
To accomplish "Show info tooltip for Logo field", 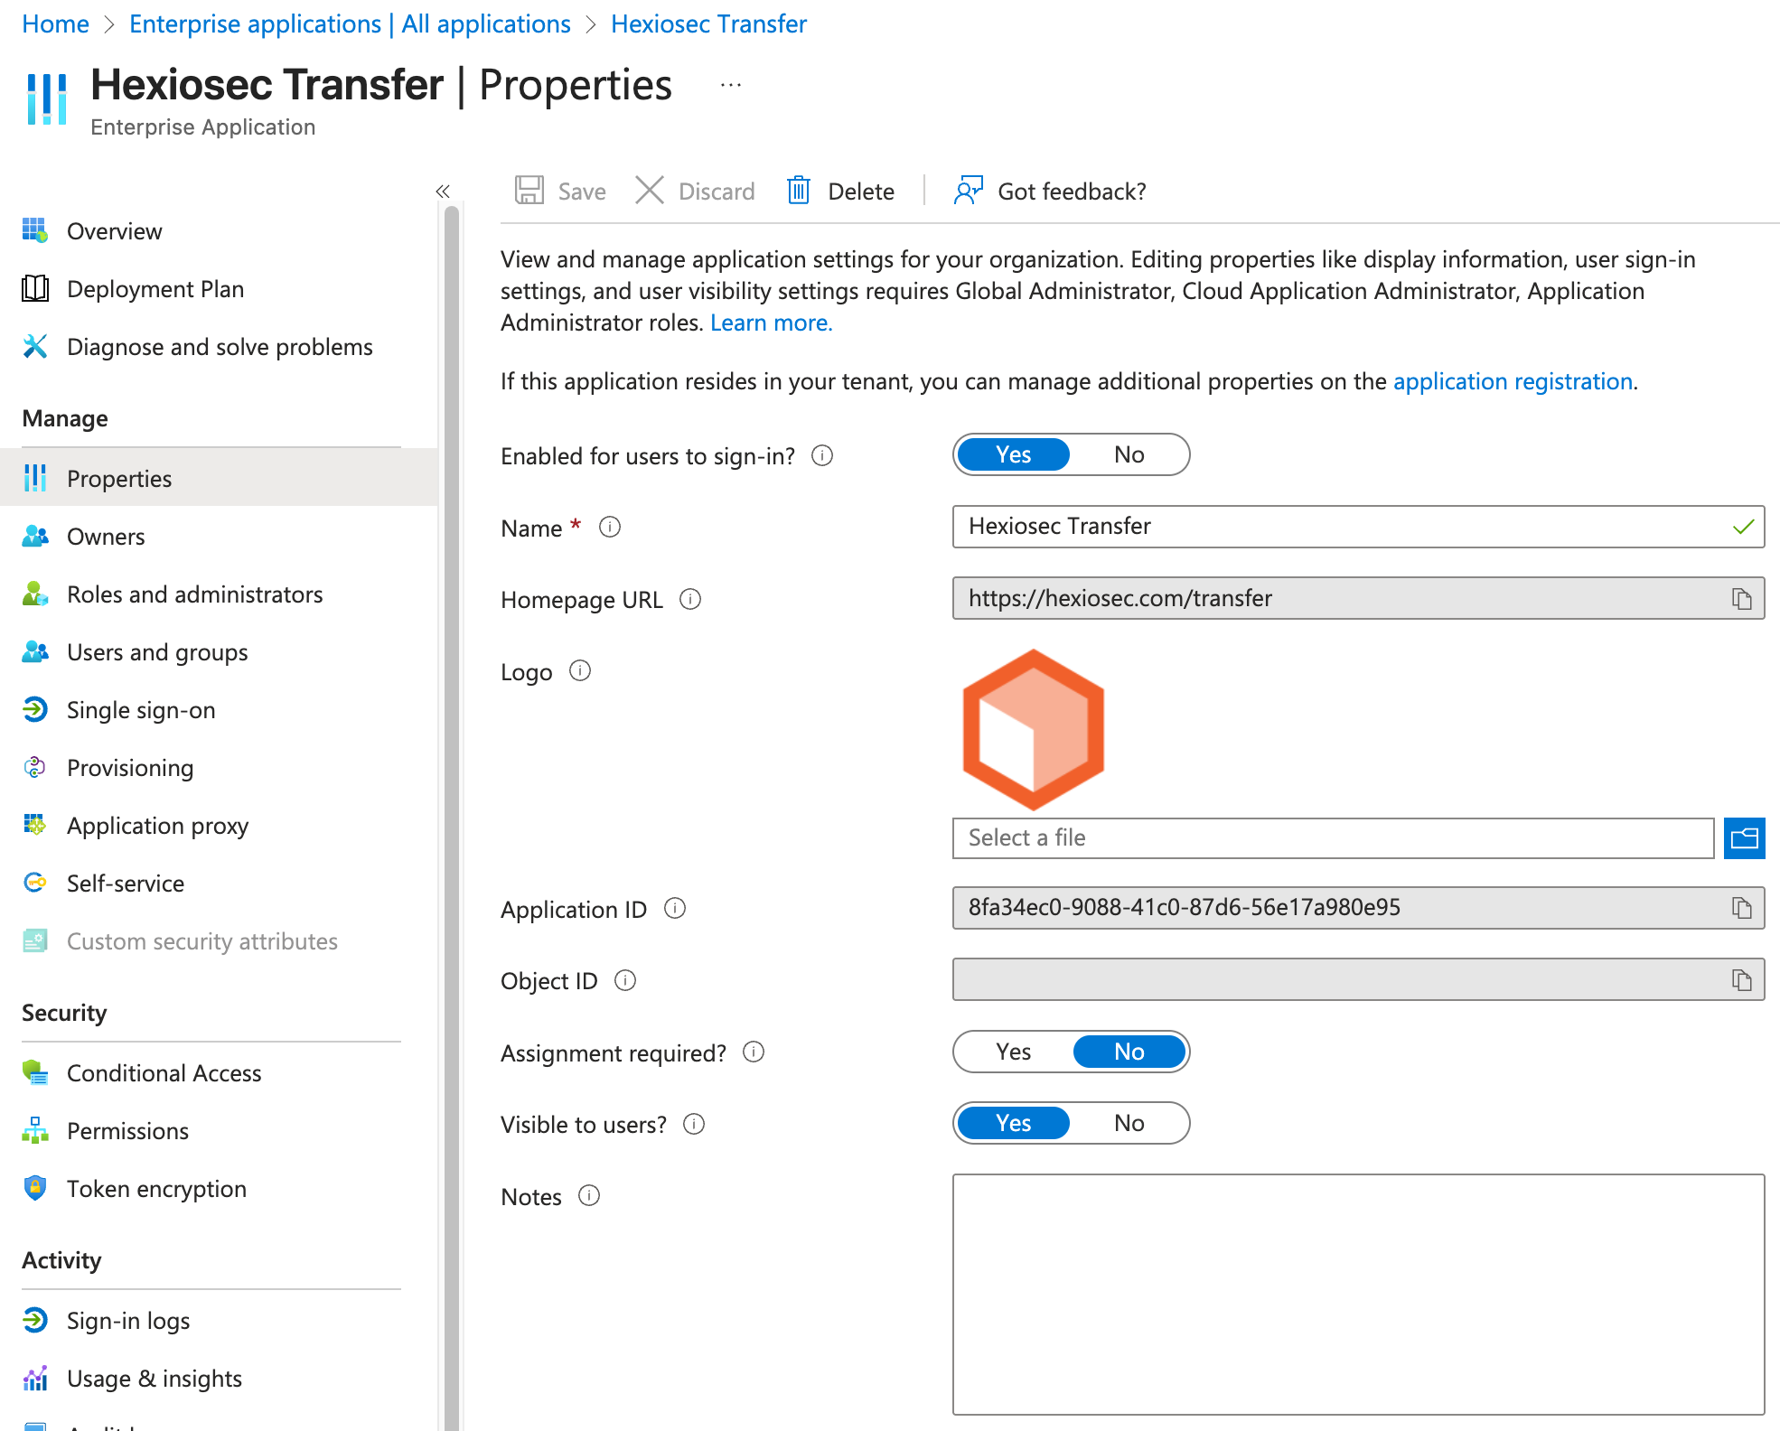I will (580, 671).
